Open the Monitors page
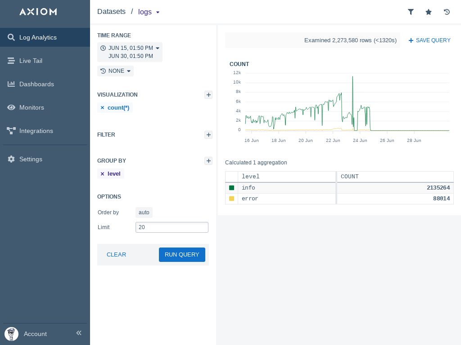461x345 pixels. [32, 107]
